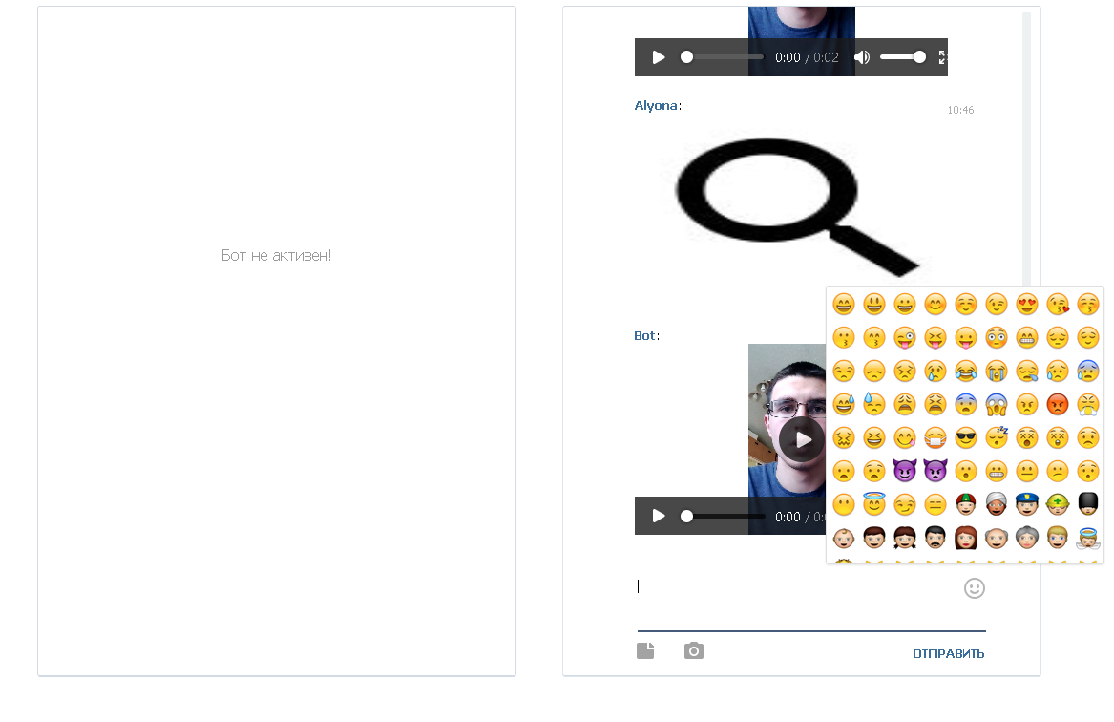Attach a file using the document icon
The image size is (1114, 722).
[x=646, y=649]
